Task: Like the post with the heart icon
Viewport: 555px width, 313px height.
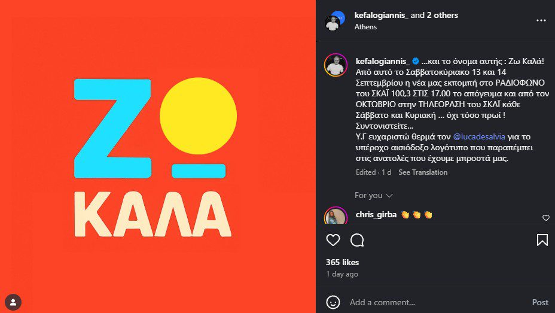Action: [x=333, y=240]
